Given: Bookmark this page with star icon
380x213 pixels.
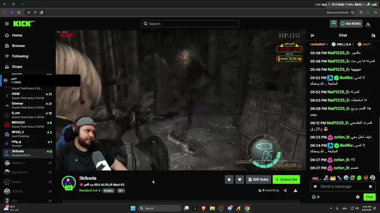Looking at the screenshot, I should click(28, 12).
